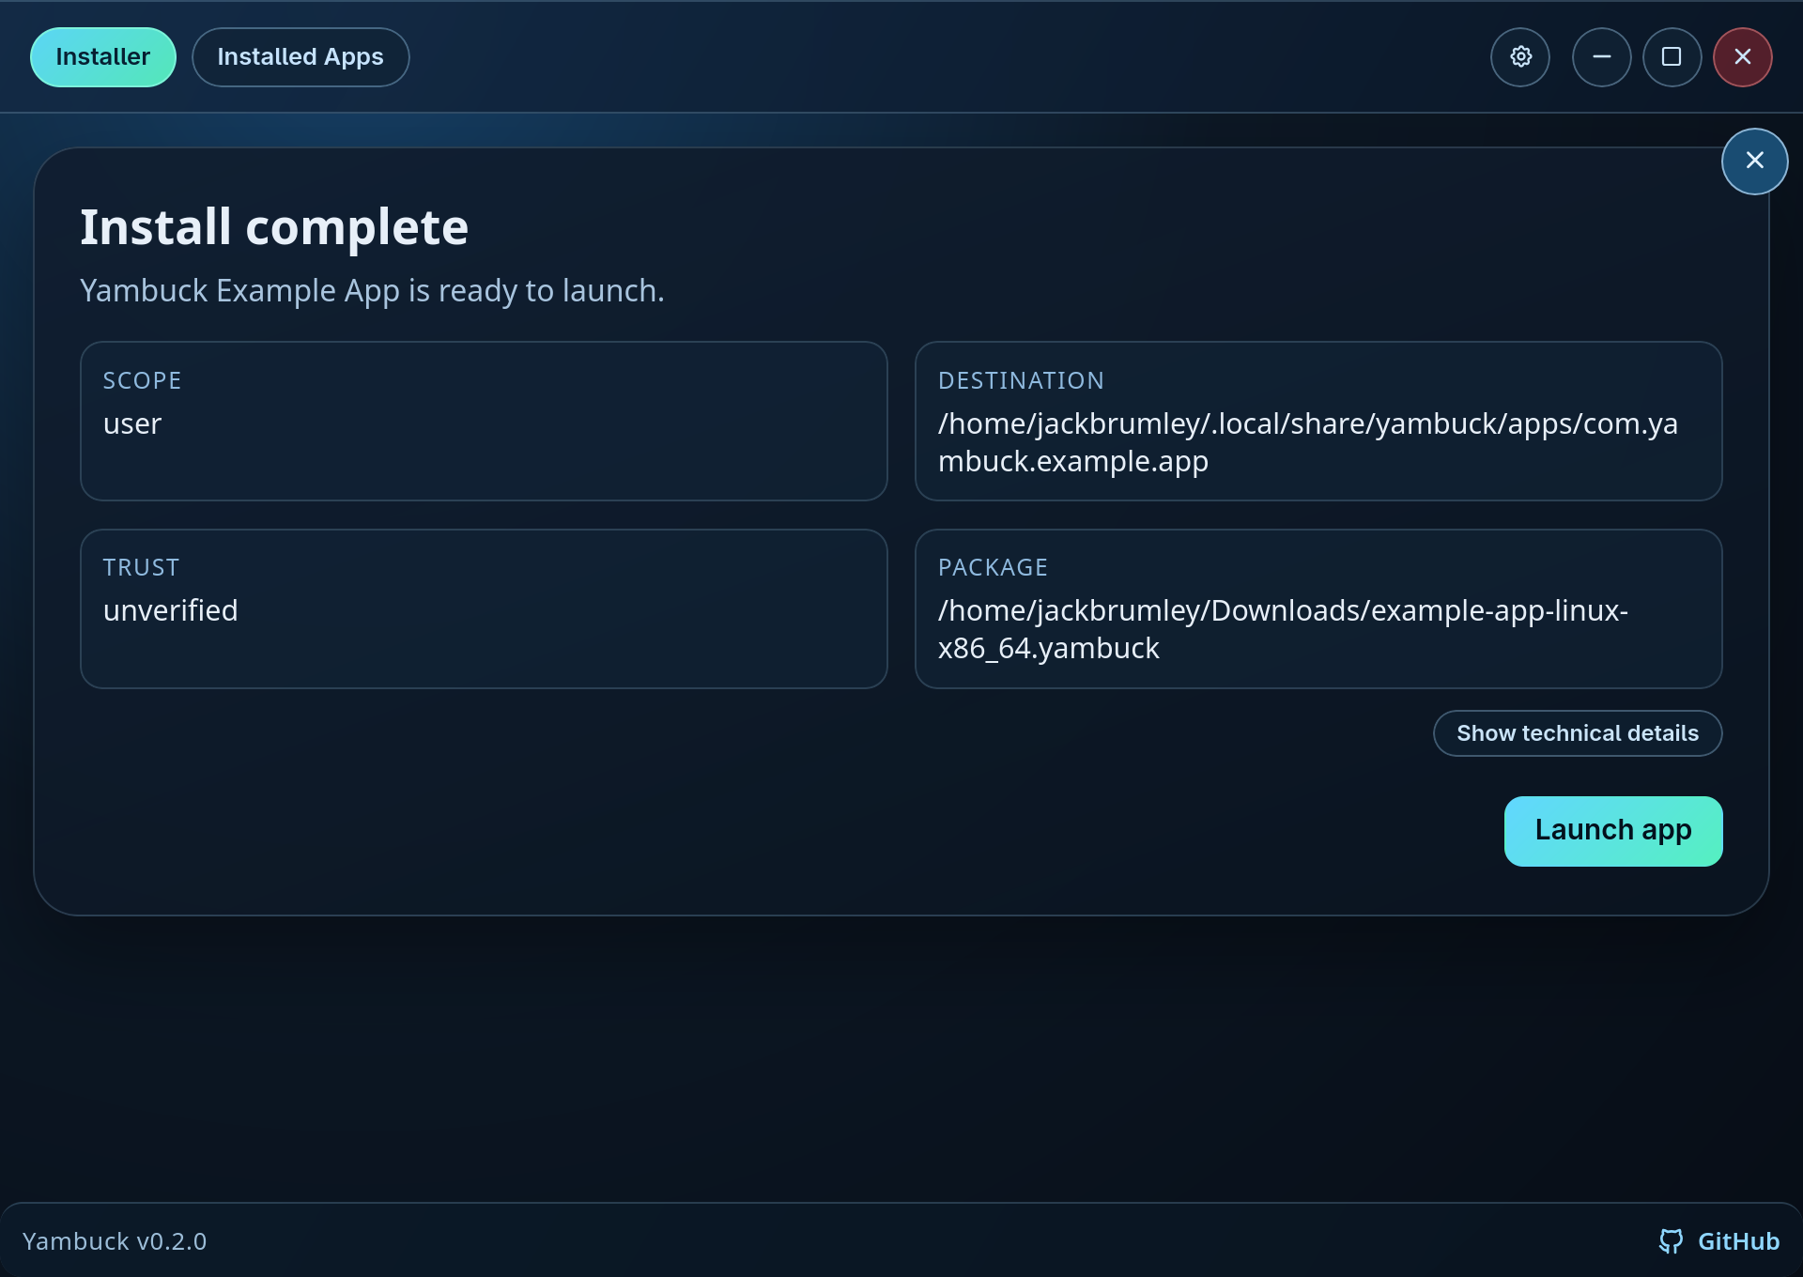The image size is (1803, 1277).
Task: Switch to the Installed Apps tab
Action: pyautogui.click(x=300, y=57)
